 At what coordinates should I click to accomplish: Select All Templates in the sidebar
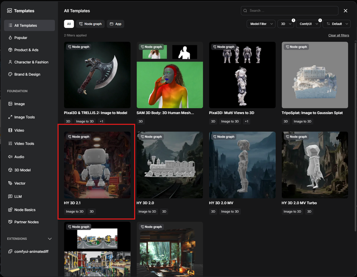tap(29, 25)
